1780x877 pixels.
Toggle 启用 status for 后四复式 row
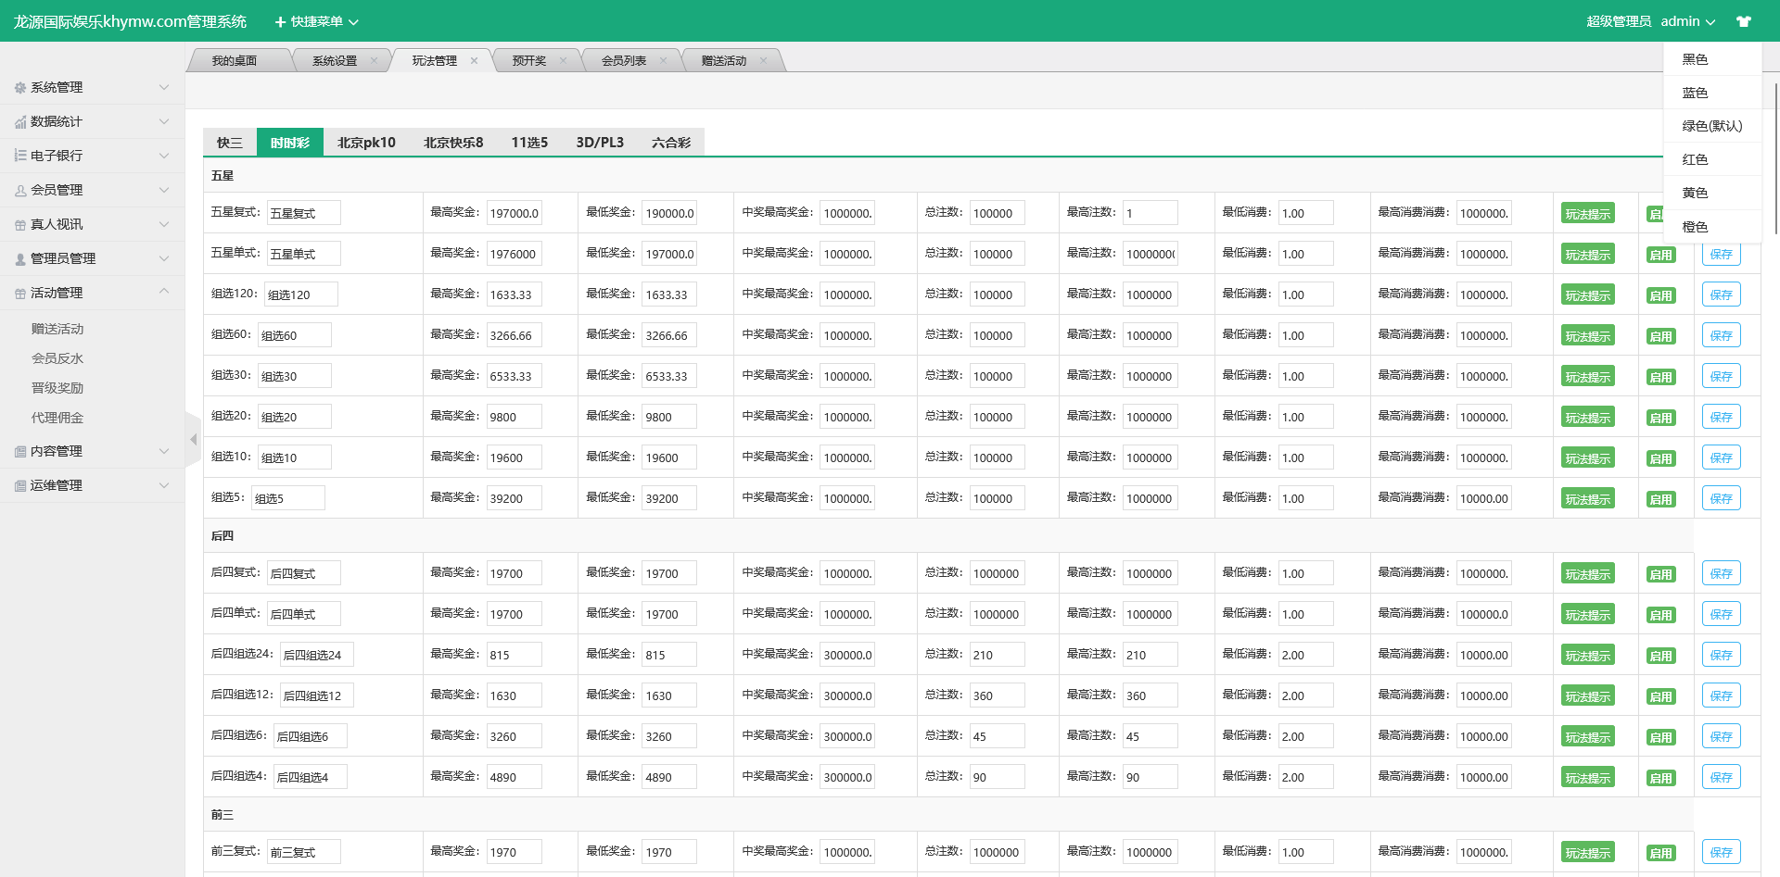click(x=1660, y=574)
